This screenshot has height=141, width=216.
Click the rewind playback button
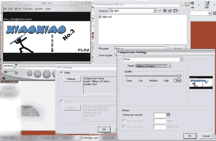tap(37, 74)
